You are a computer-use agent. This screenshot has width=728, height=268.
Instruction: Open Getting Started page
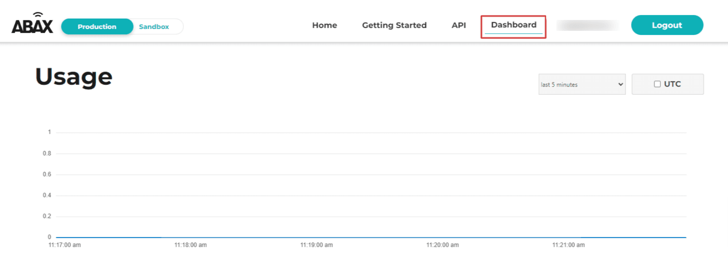[x=394, y=25]
